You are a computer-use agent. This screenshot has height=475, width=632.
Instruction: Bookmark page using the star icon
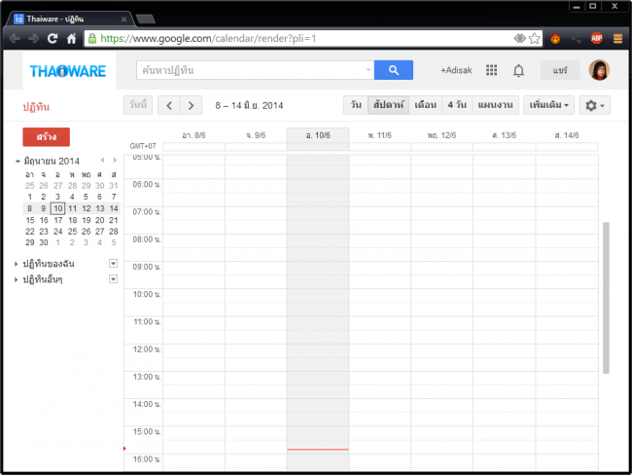point(535,38)
